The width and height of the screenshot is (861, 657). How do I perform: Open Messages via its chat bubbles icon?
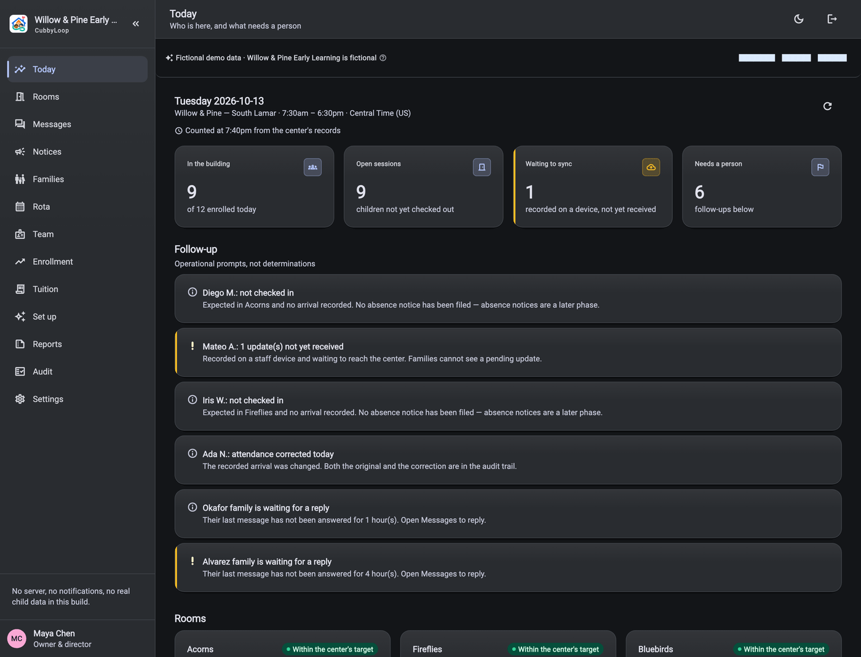point(20,124)
